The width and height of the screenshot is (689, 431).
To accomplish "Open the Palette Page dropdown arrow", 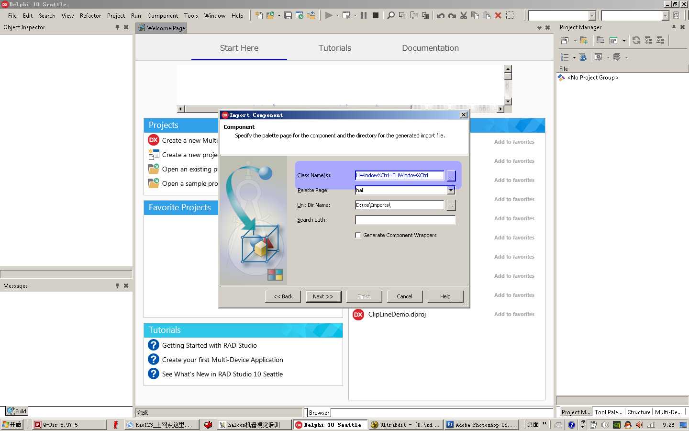I will pyautogui.click(x=451, y=190).
